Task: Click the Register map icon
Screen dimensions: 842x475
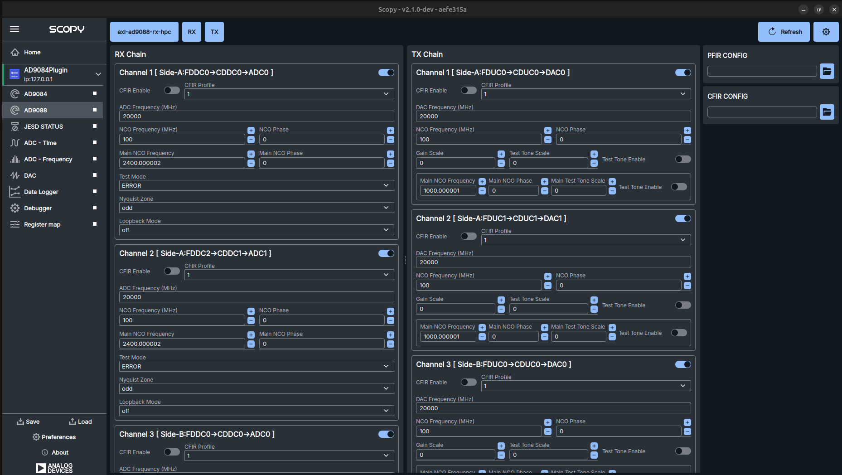Action: point(15,224)
